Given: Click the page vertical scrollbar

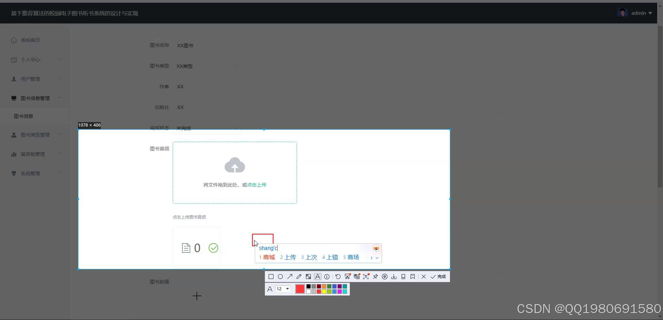Looking at the screenshot, I should coord(660,107).
